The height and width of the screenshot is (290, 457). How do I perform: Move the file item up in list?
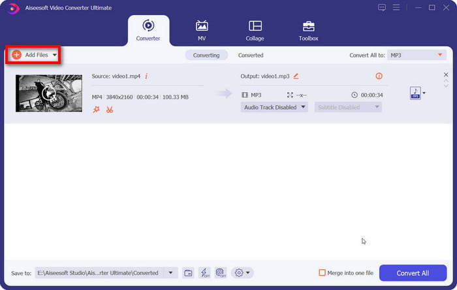[446, 81]
